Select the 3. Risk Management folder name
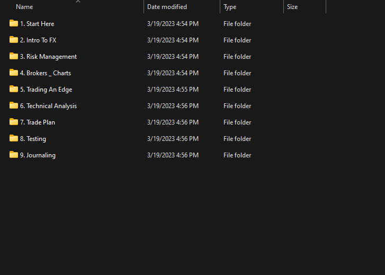Screen dimensions: 385x275 [x=48, y=57]
